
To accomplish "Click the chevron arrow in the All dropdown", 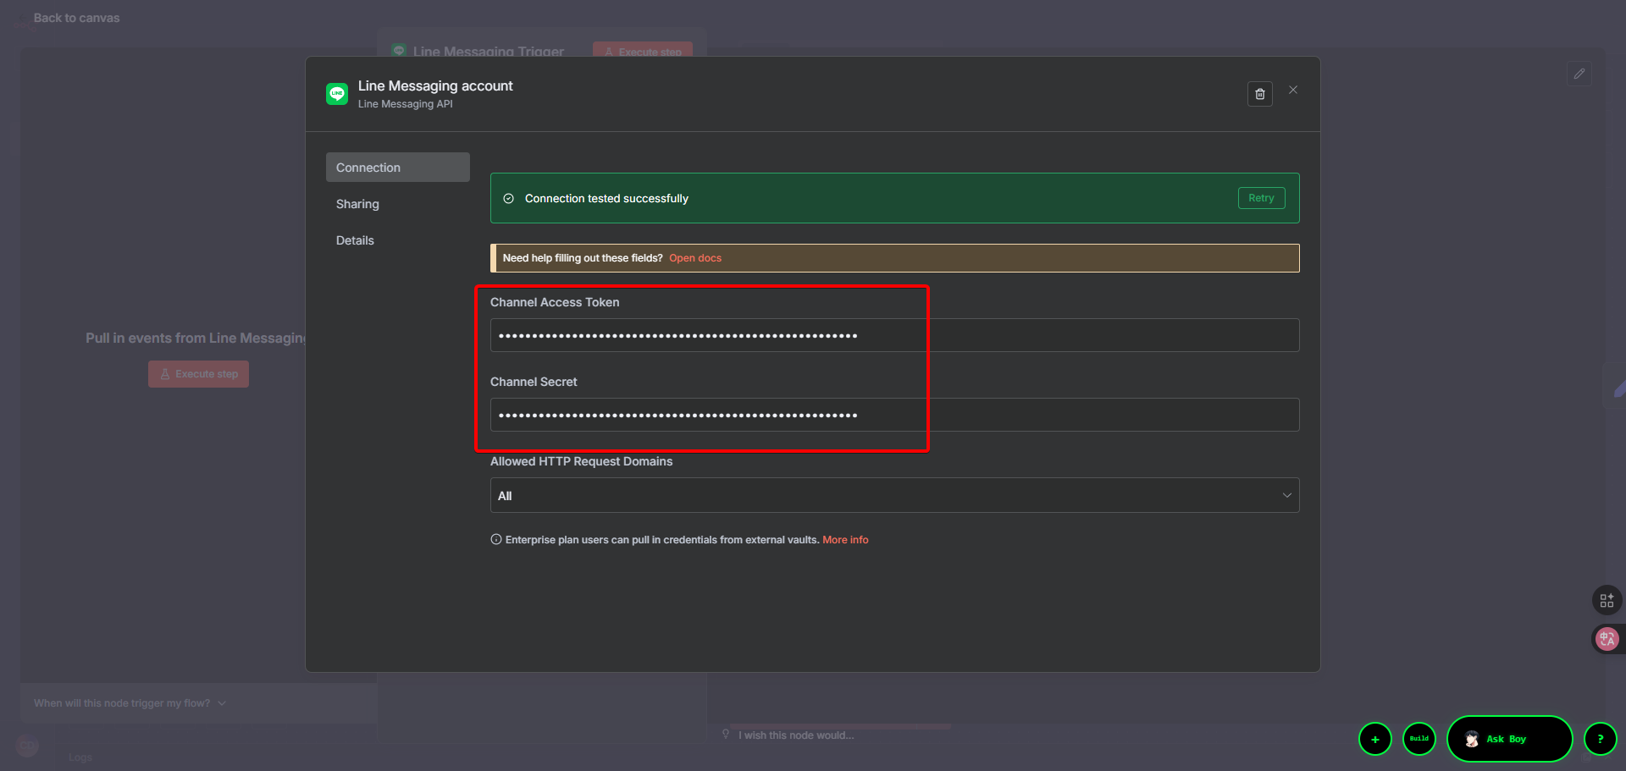I will [x=1286, y=496].
